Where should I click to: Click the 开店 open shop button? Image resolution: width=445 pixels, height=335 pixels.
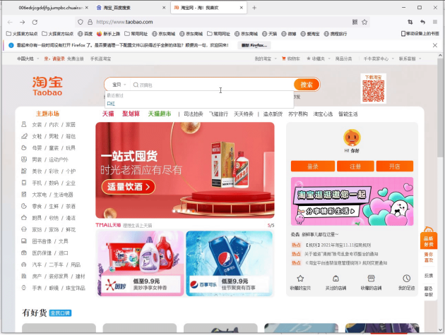click(x=394, y=166)
